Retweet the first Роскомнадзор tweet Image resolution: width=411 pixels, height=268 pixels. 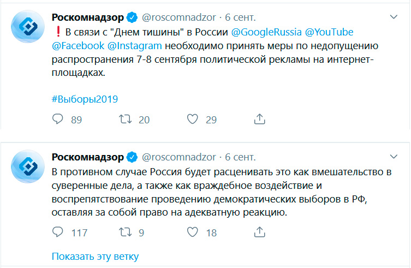[x=126, y=119]
